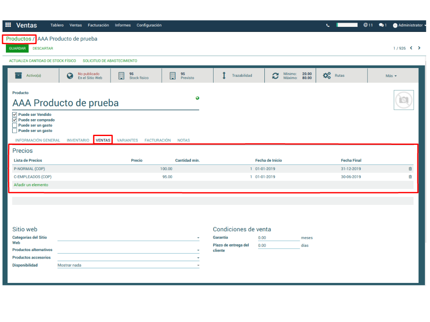Go to previous record arrow
The image size is (430, 322).
(411, 48)
